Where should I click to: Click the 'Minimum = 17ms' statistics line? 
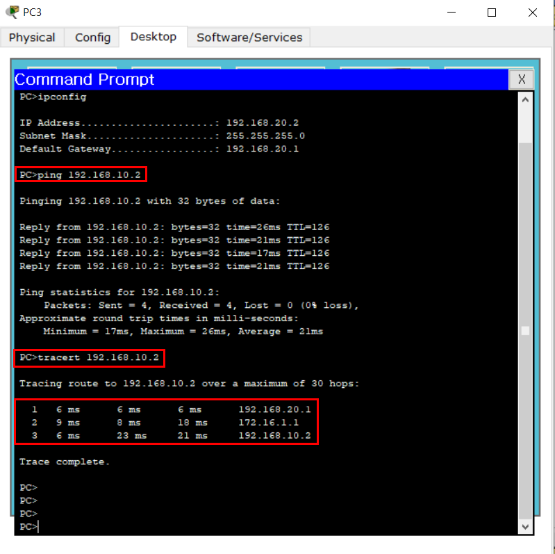tap(183, 332)
